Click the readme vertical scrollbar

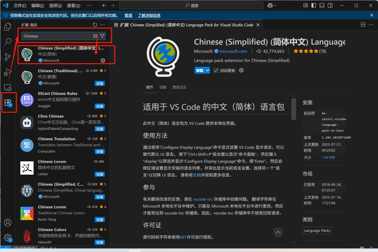coord(293,108)
